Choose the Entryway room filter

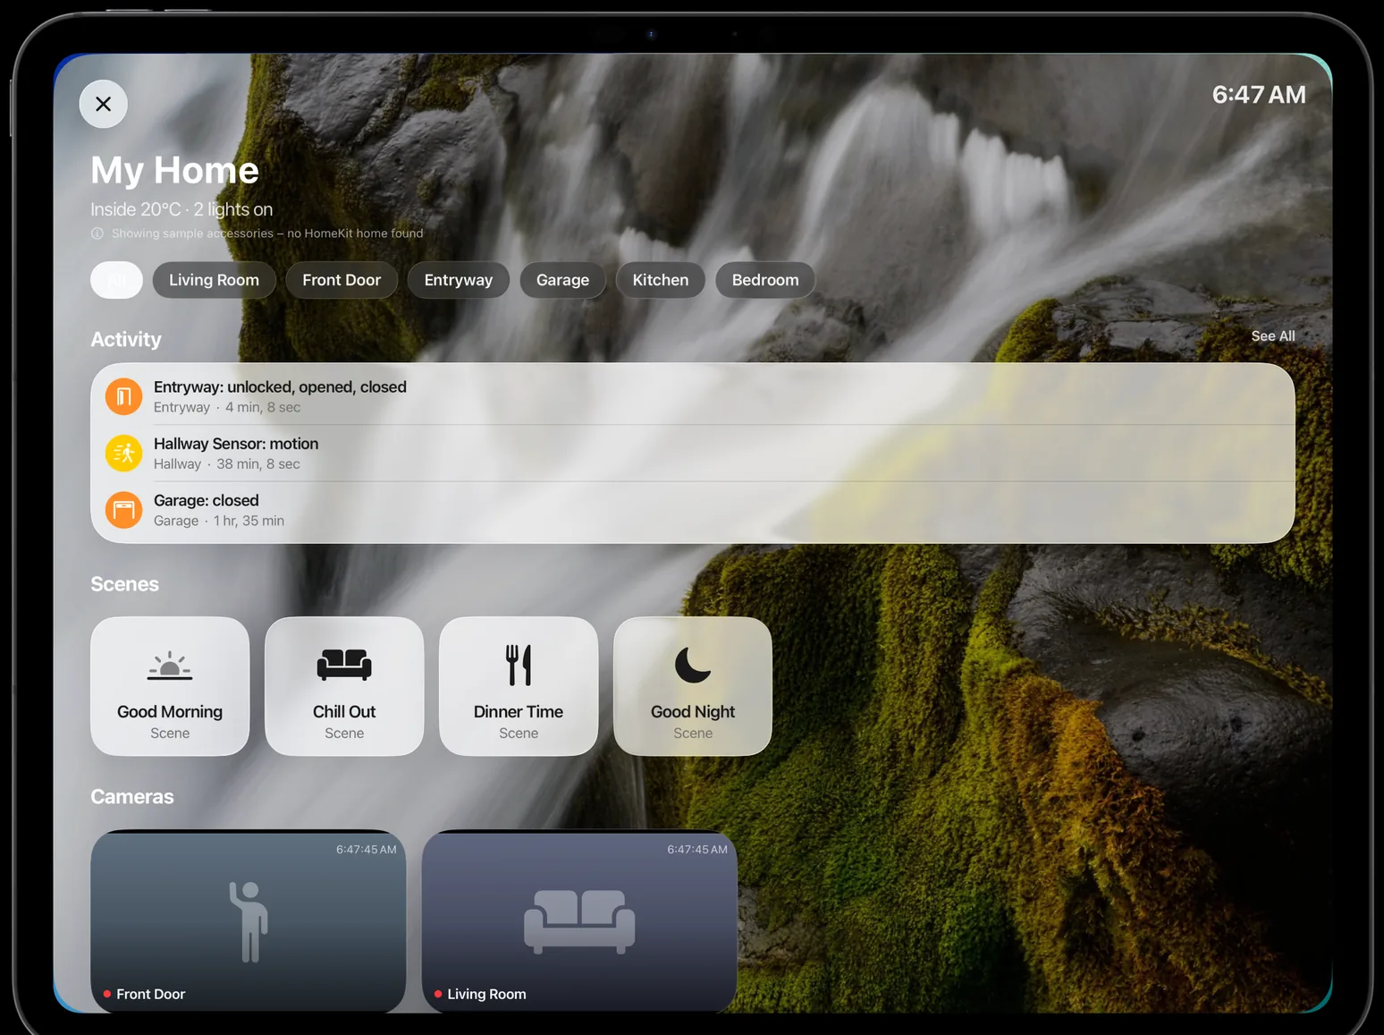tap(459, 280)
